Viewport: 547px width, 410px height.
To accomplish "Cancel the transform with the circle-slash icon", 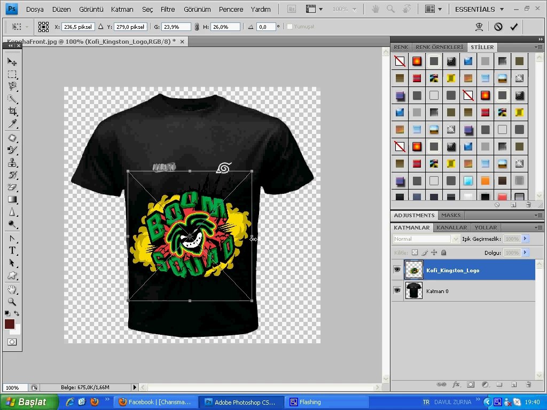I will 498,27.
